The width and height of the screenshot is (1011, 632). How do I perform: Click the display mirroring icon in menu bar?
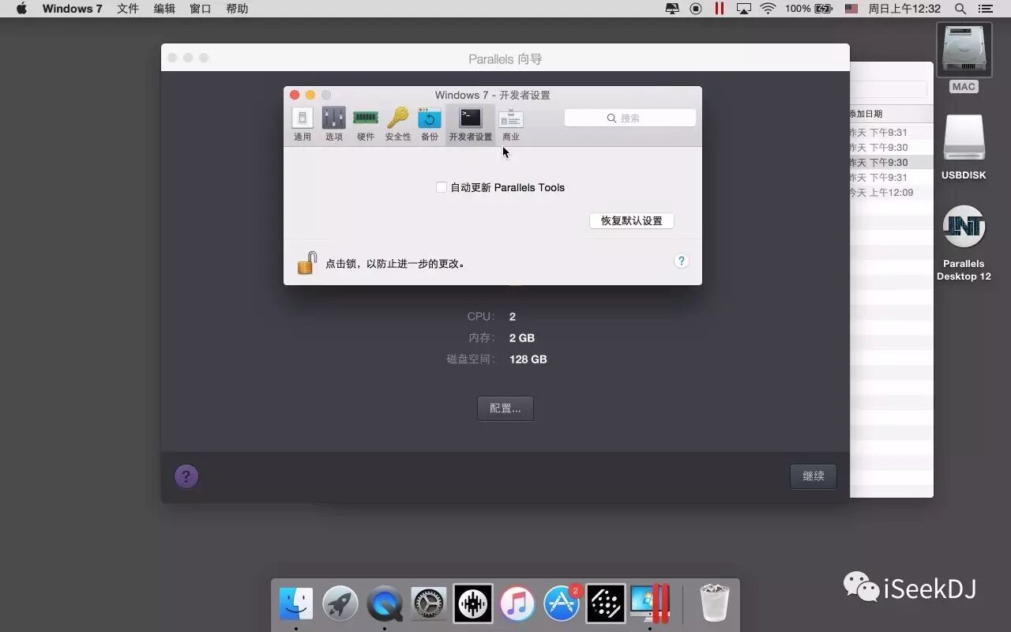[x=672, y=9]
